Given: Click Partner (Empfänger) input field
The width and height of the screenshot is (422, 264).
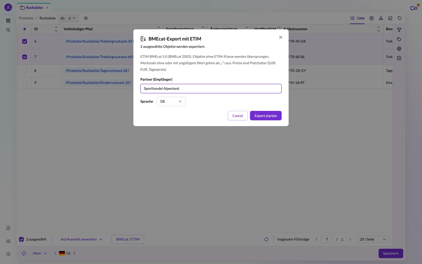Looking at the screenshot, I should tap(211, 88).
